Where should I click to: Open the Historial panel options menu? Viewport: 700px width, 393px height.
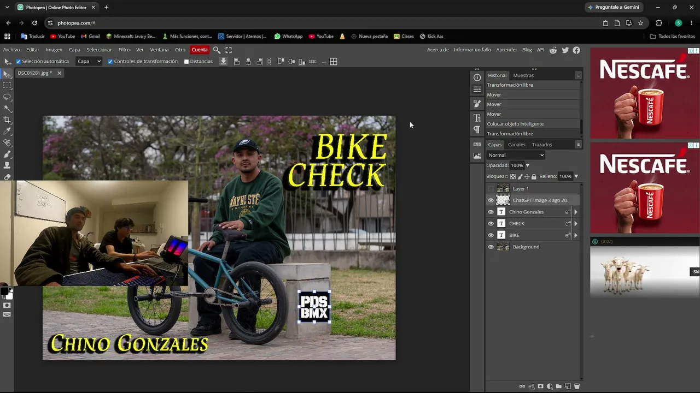[578, 75]
